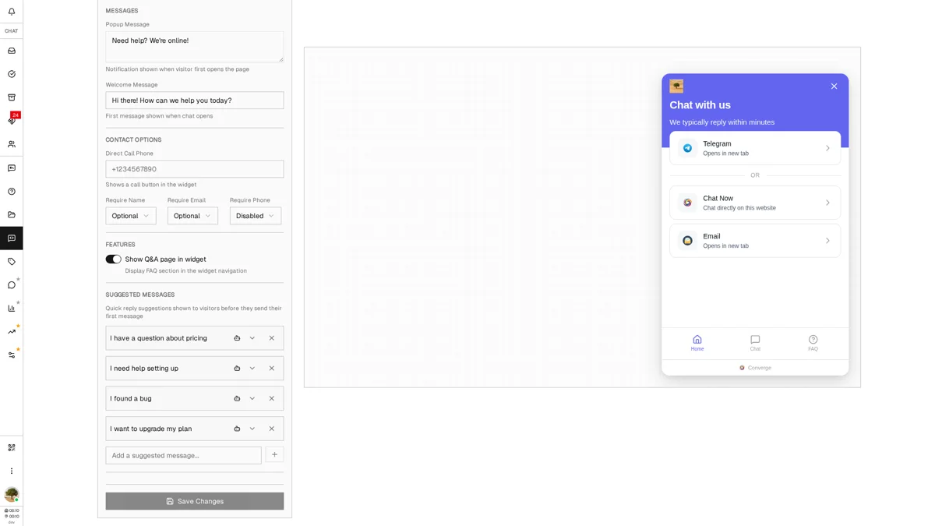Click the archive box icon in the sidebar
Image resolution: width=935 pixels, height=526 pixels.
pyautogui.click(x=11, y=97)
